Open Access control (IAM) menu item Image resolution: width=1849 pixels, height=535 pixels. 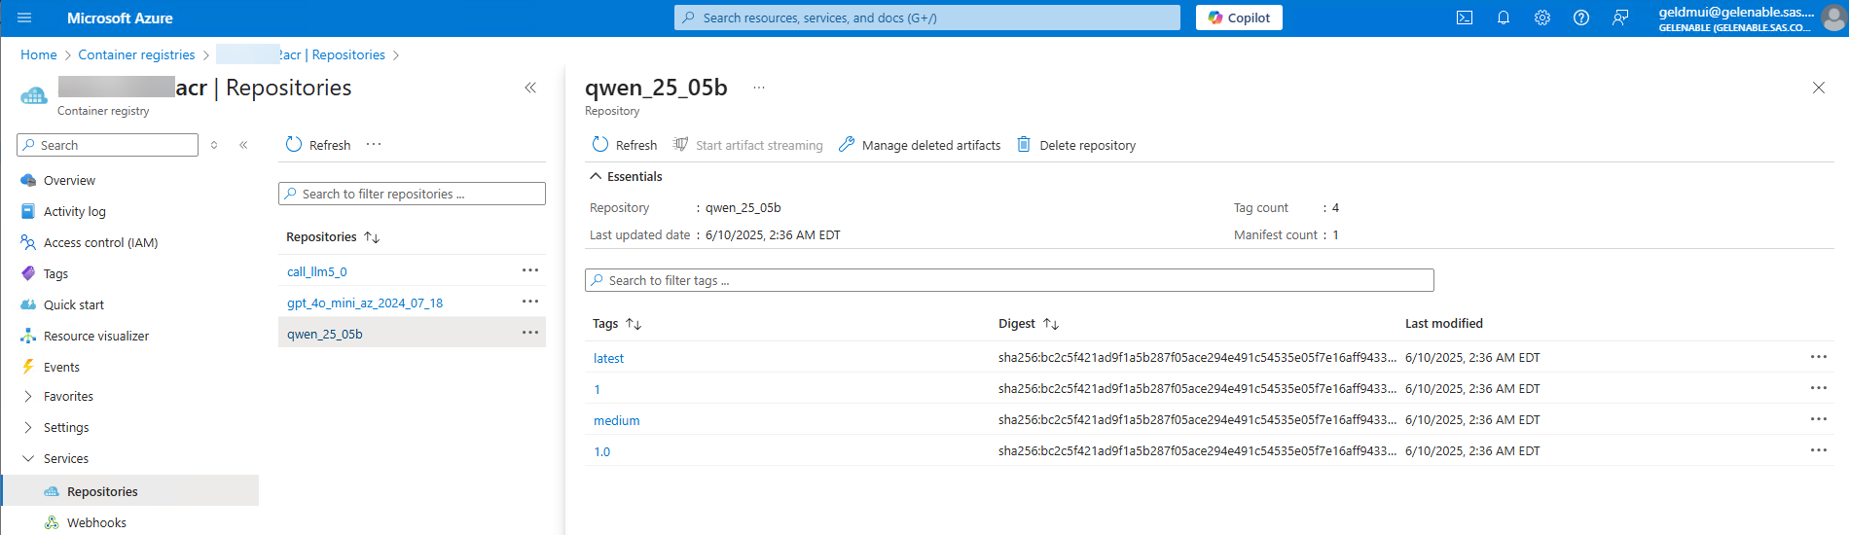click(100, 242)
